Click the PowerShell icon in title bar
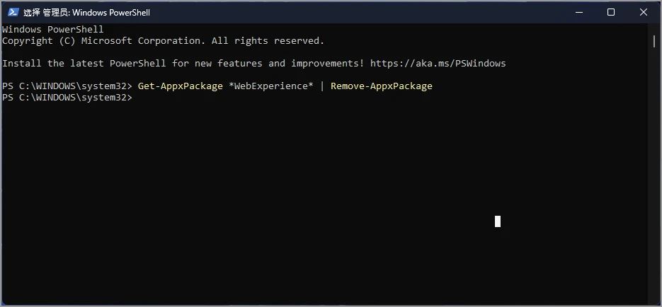Viewport: 662px width, 307px height. (13, 12)
